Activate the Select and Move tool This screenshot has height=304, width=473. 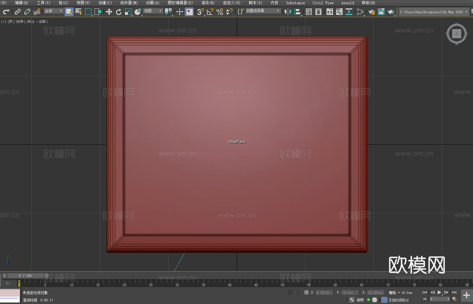click(109, 12)
